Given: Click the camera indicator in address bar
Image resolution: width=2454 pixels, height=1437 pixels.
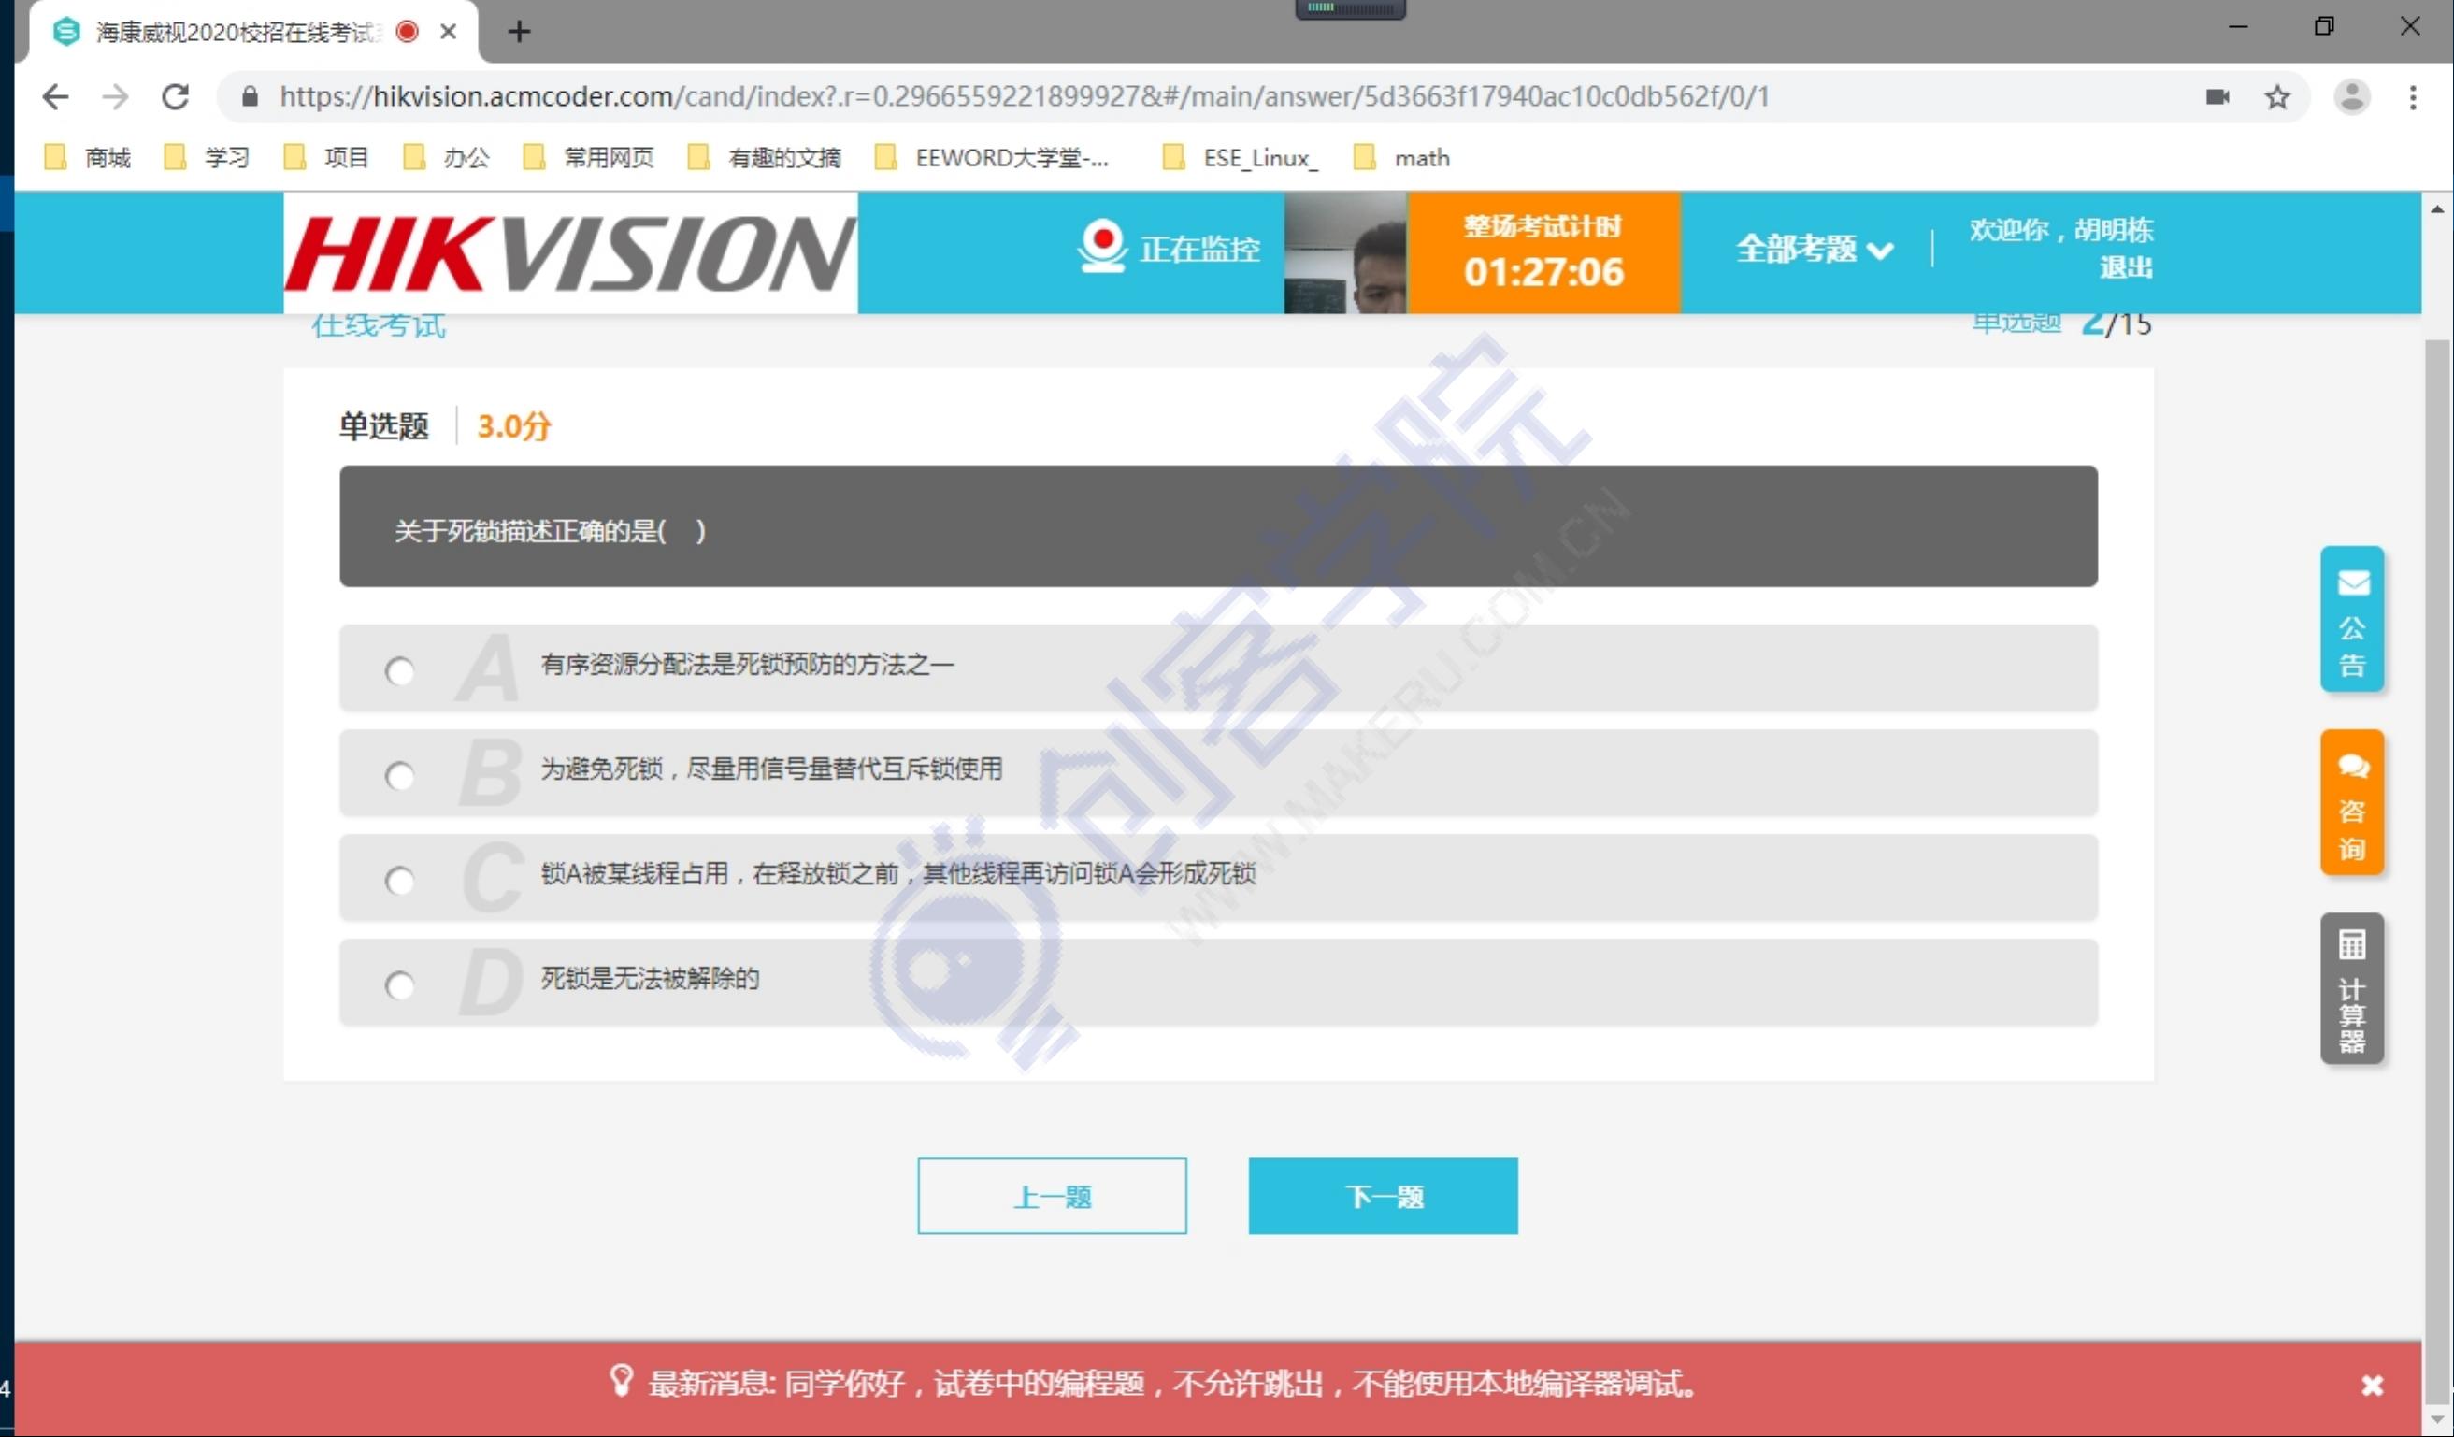Looking at the screenshot, I should click(2217, 96).
